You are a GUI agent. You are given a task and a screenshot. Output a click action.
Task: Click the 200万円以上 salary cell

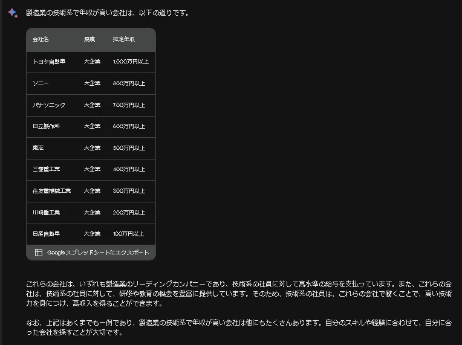coord(129,213)
